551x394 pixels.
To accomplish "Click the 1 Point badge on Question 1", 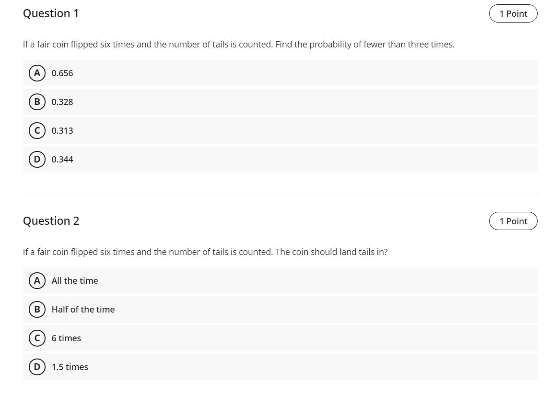I will click(513, 13).
